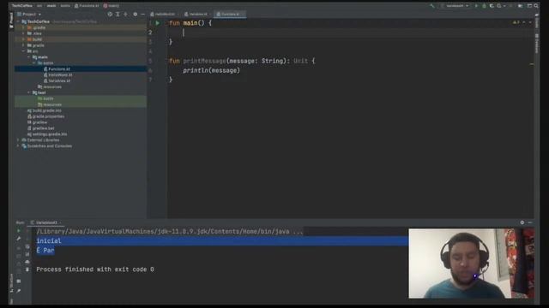Select resources folder under main
The height and width of the screenshot is (308, 549).
tap(51, 87)
